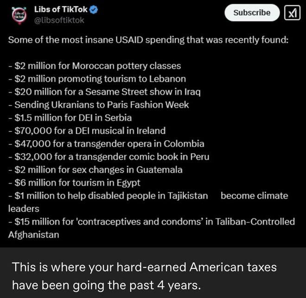306x298 pixels.
Task: Click the Paris Fashion Week line
Action: point(98,105)
